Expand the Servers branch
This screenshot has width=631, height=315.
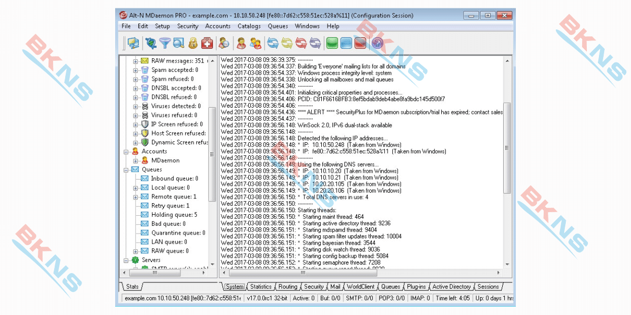tap(126, 259)
